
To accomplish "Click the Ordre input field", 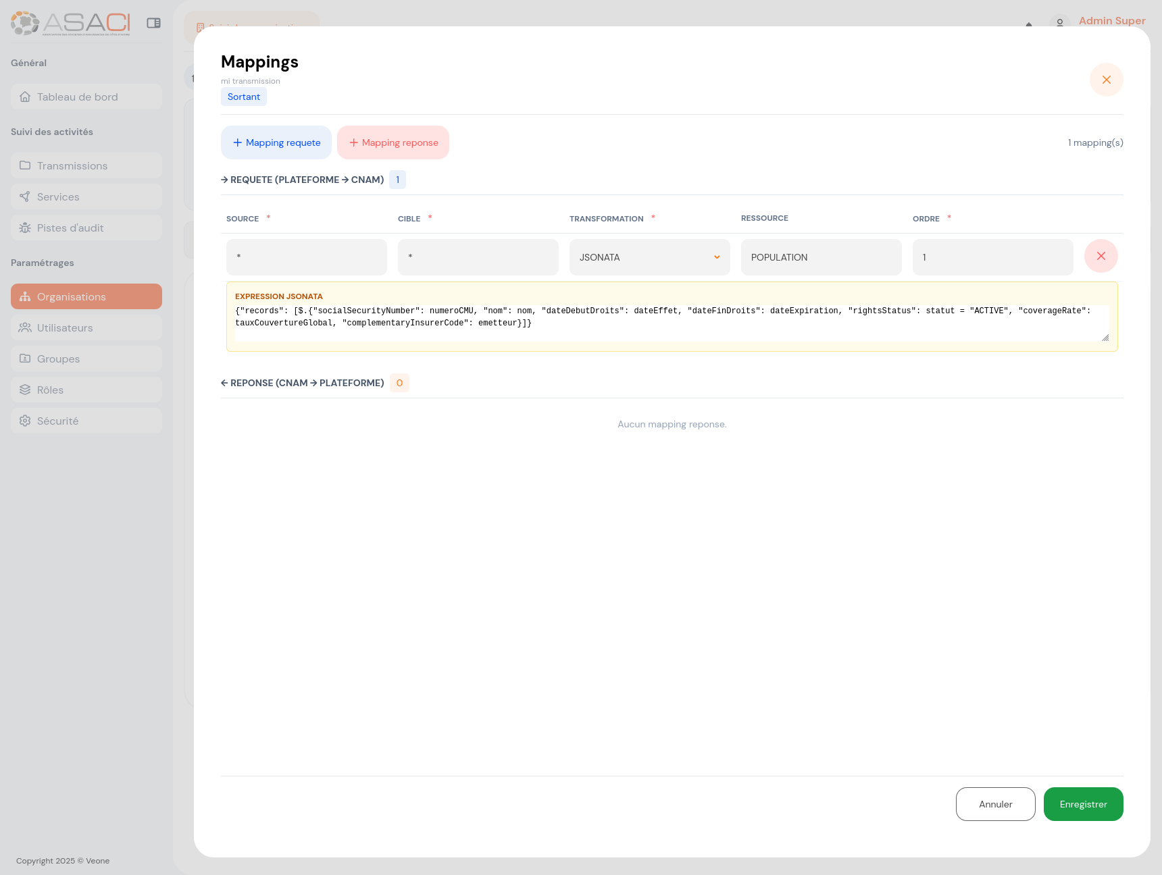I will 992,257.
